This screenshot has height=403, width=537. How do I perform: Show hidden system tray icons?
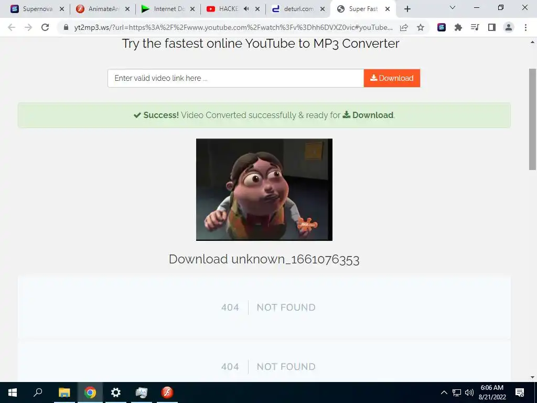tap(444, 393)
